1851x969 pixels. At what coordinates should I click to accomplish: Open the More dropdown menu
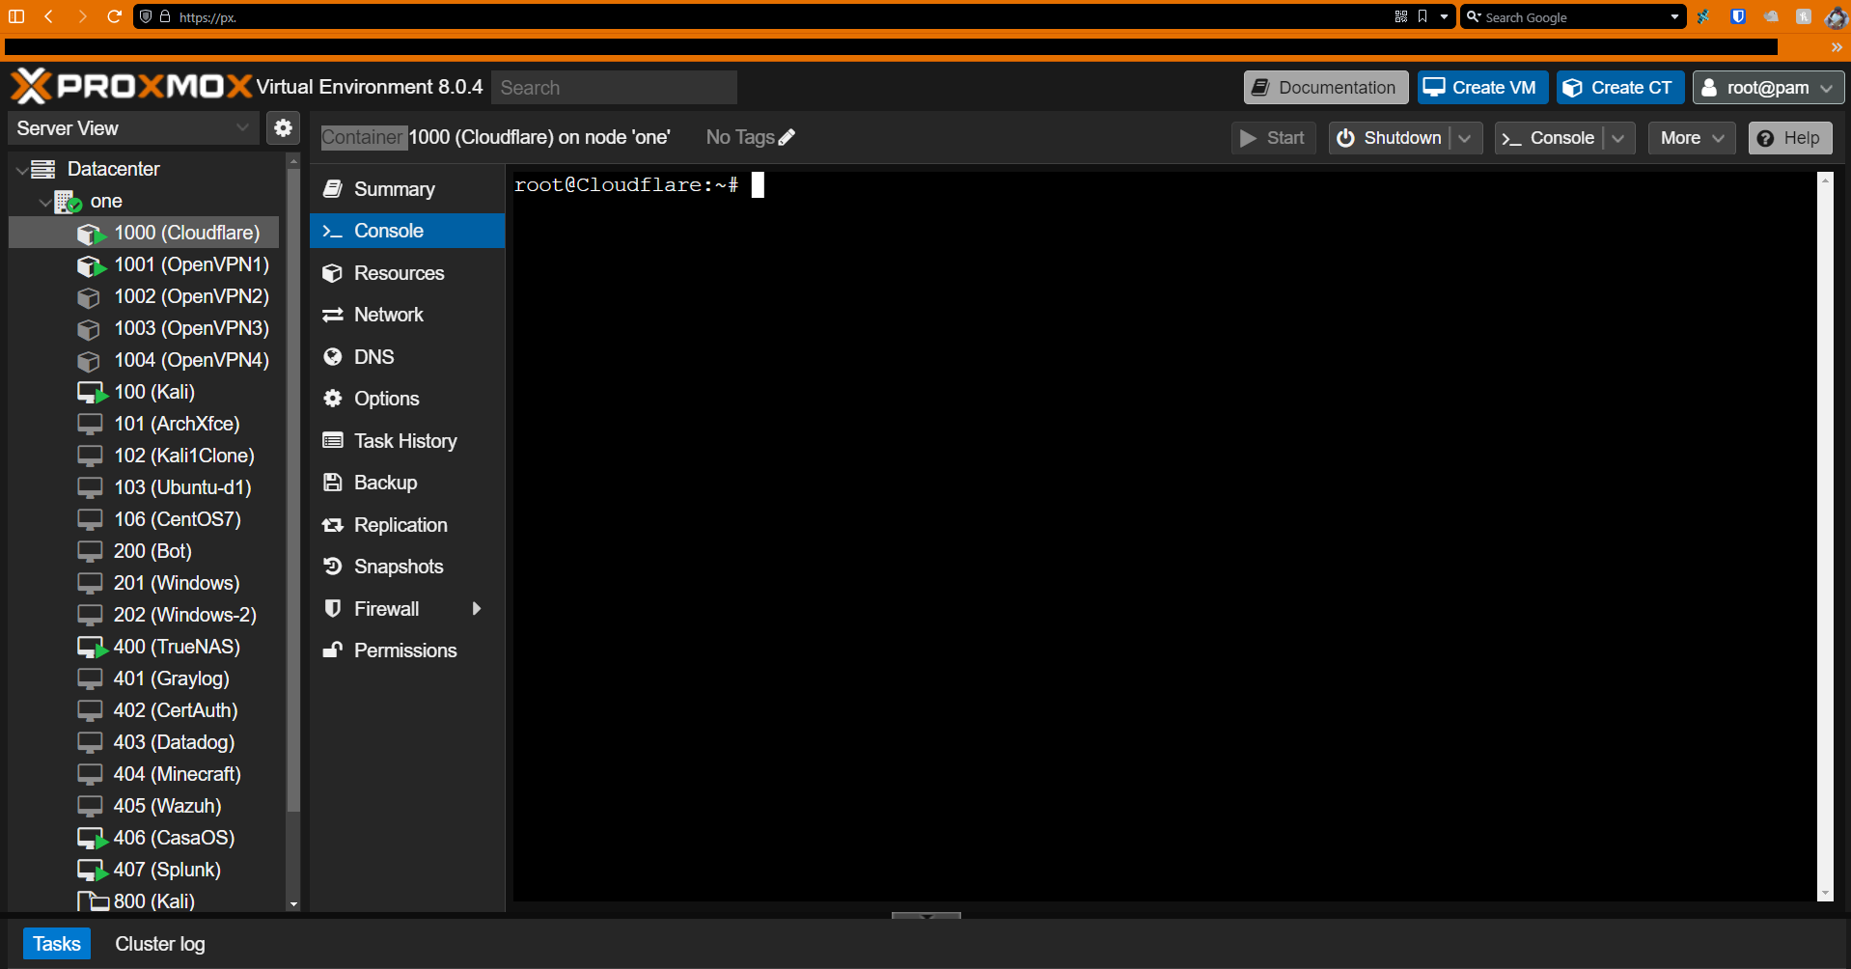pyautogui.click(x=1692, y=138)
